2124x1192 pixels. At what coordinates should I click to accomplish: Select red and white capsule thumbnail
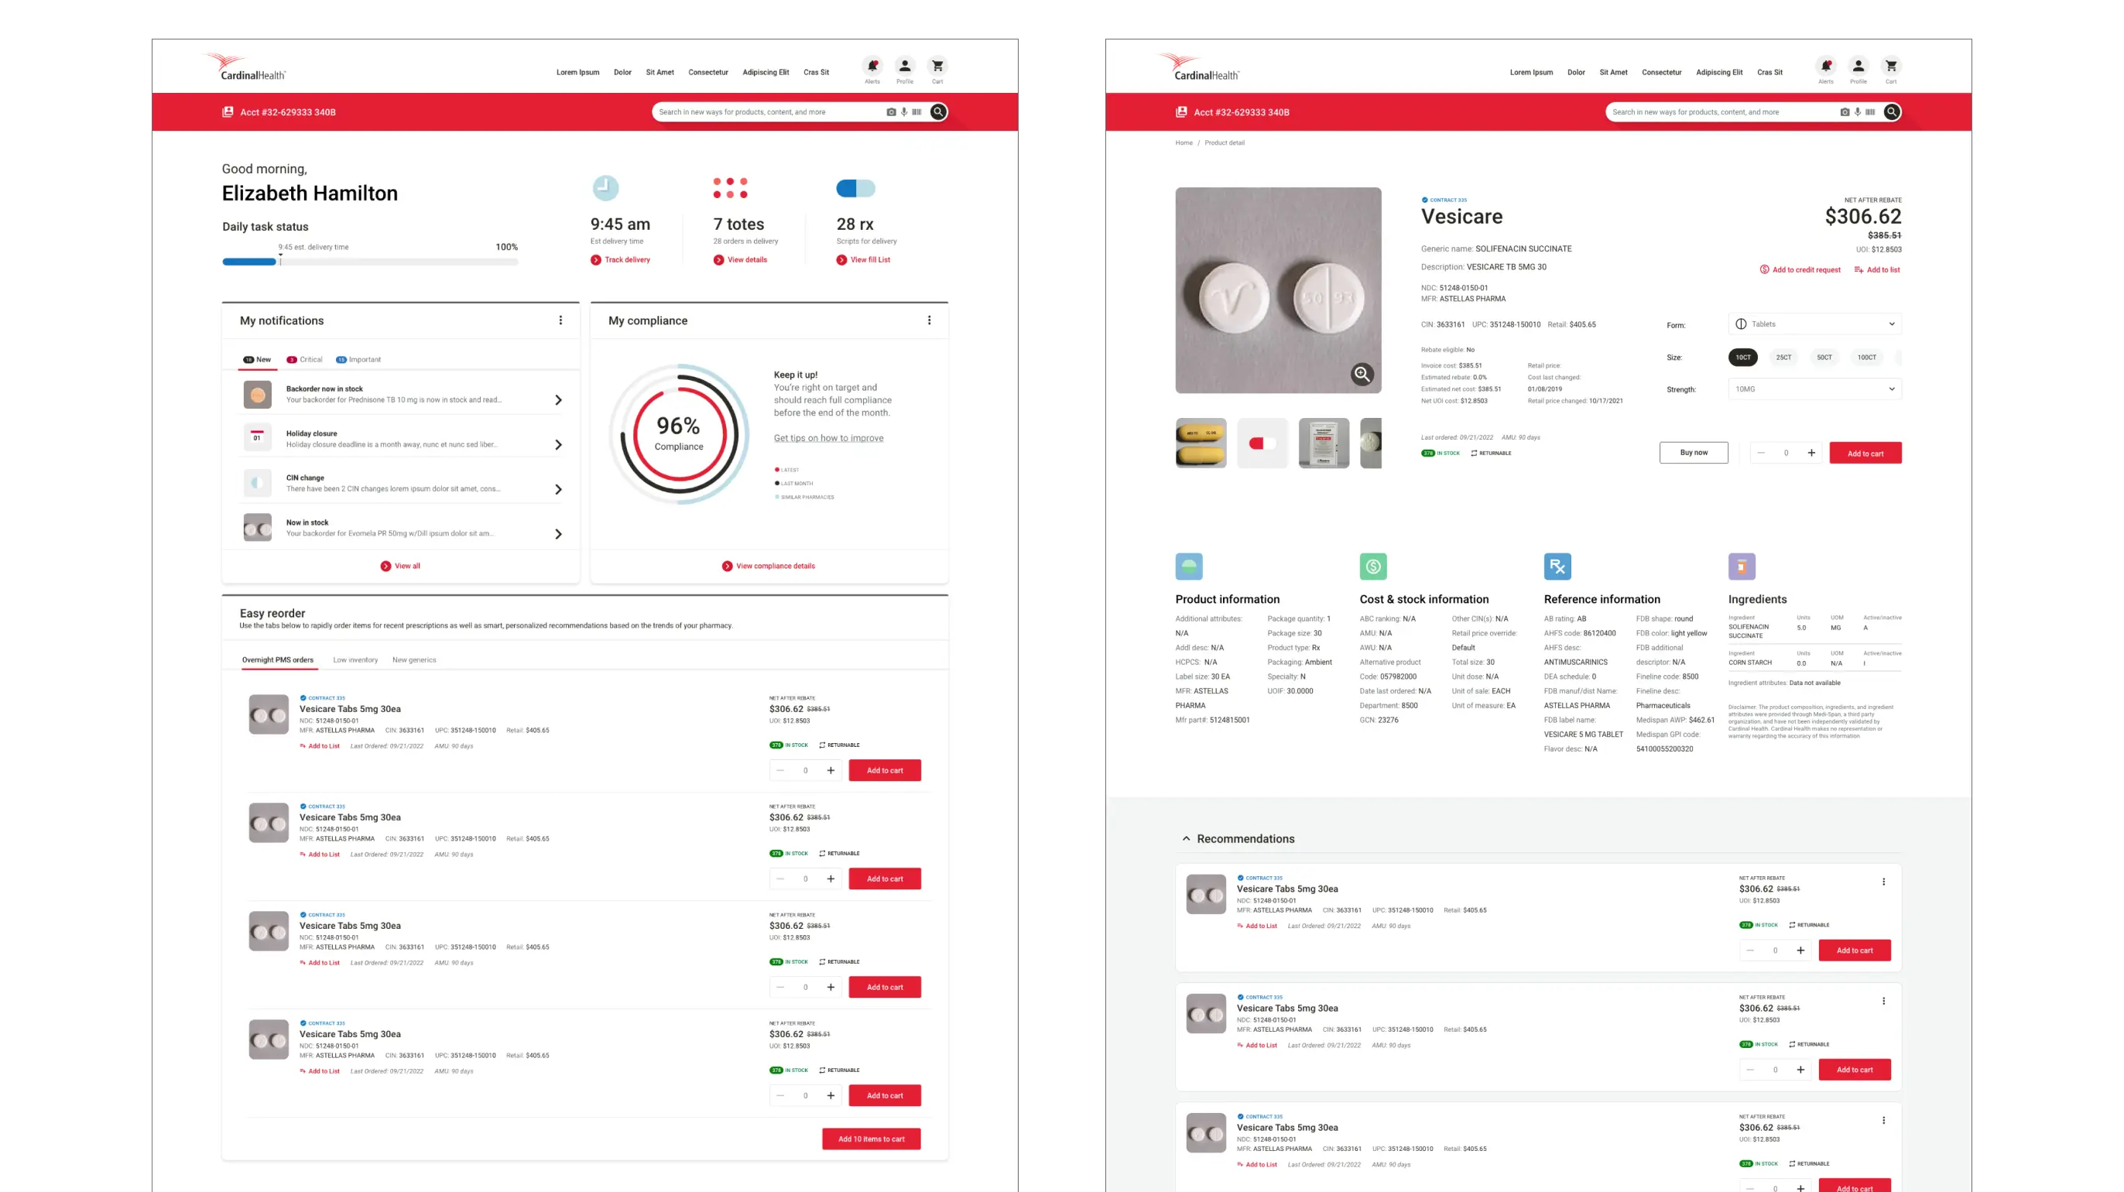click(x=1262, y=444)
